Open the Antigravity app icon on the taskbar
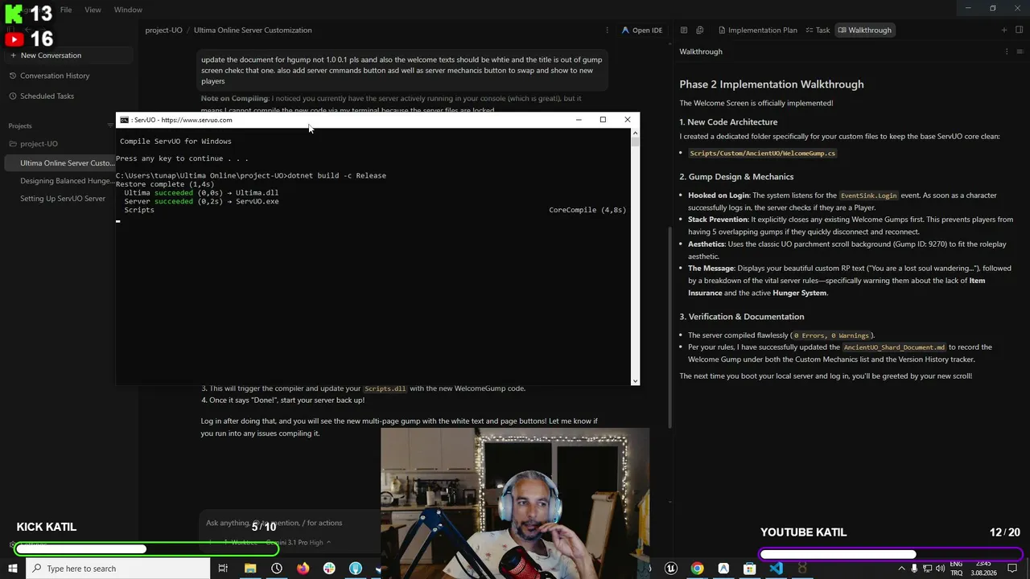The height and width of the screenshot is (579, 1030). pos(723,569)
